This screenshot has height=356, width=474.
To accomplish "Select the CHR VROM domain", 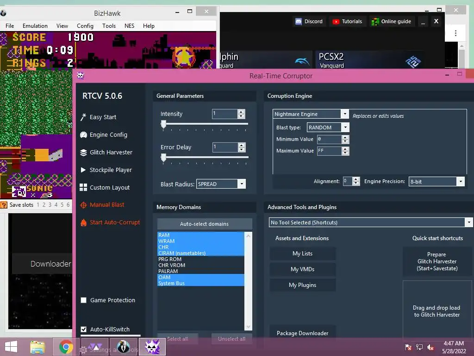I will coord(201,265).
